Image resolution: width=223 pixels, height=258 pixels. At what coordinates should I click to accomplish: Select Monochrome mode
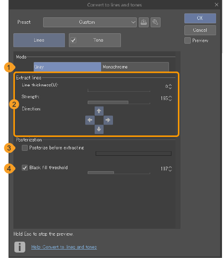(135, 67)
